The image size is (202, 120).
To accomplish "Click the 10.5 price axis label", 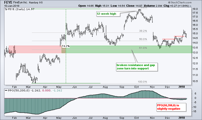I will coord(195,81).
